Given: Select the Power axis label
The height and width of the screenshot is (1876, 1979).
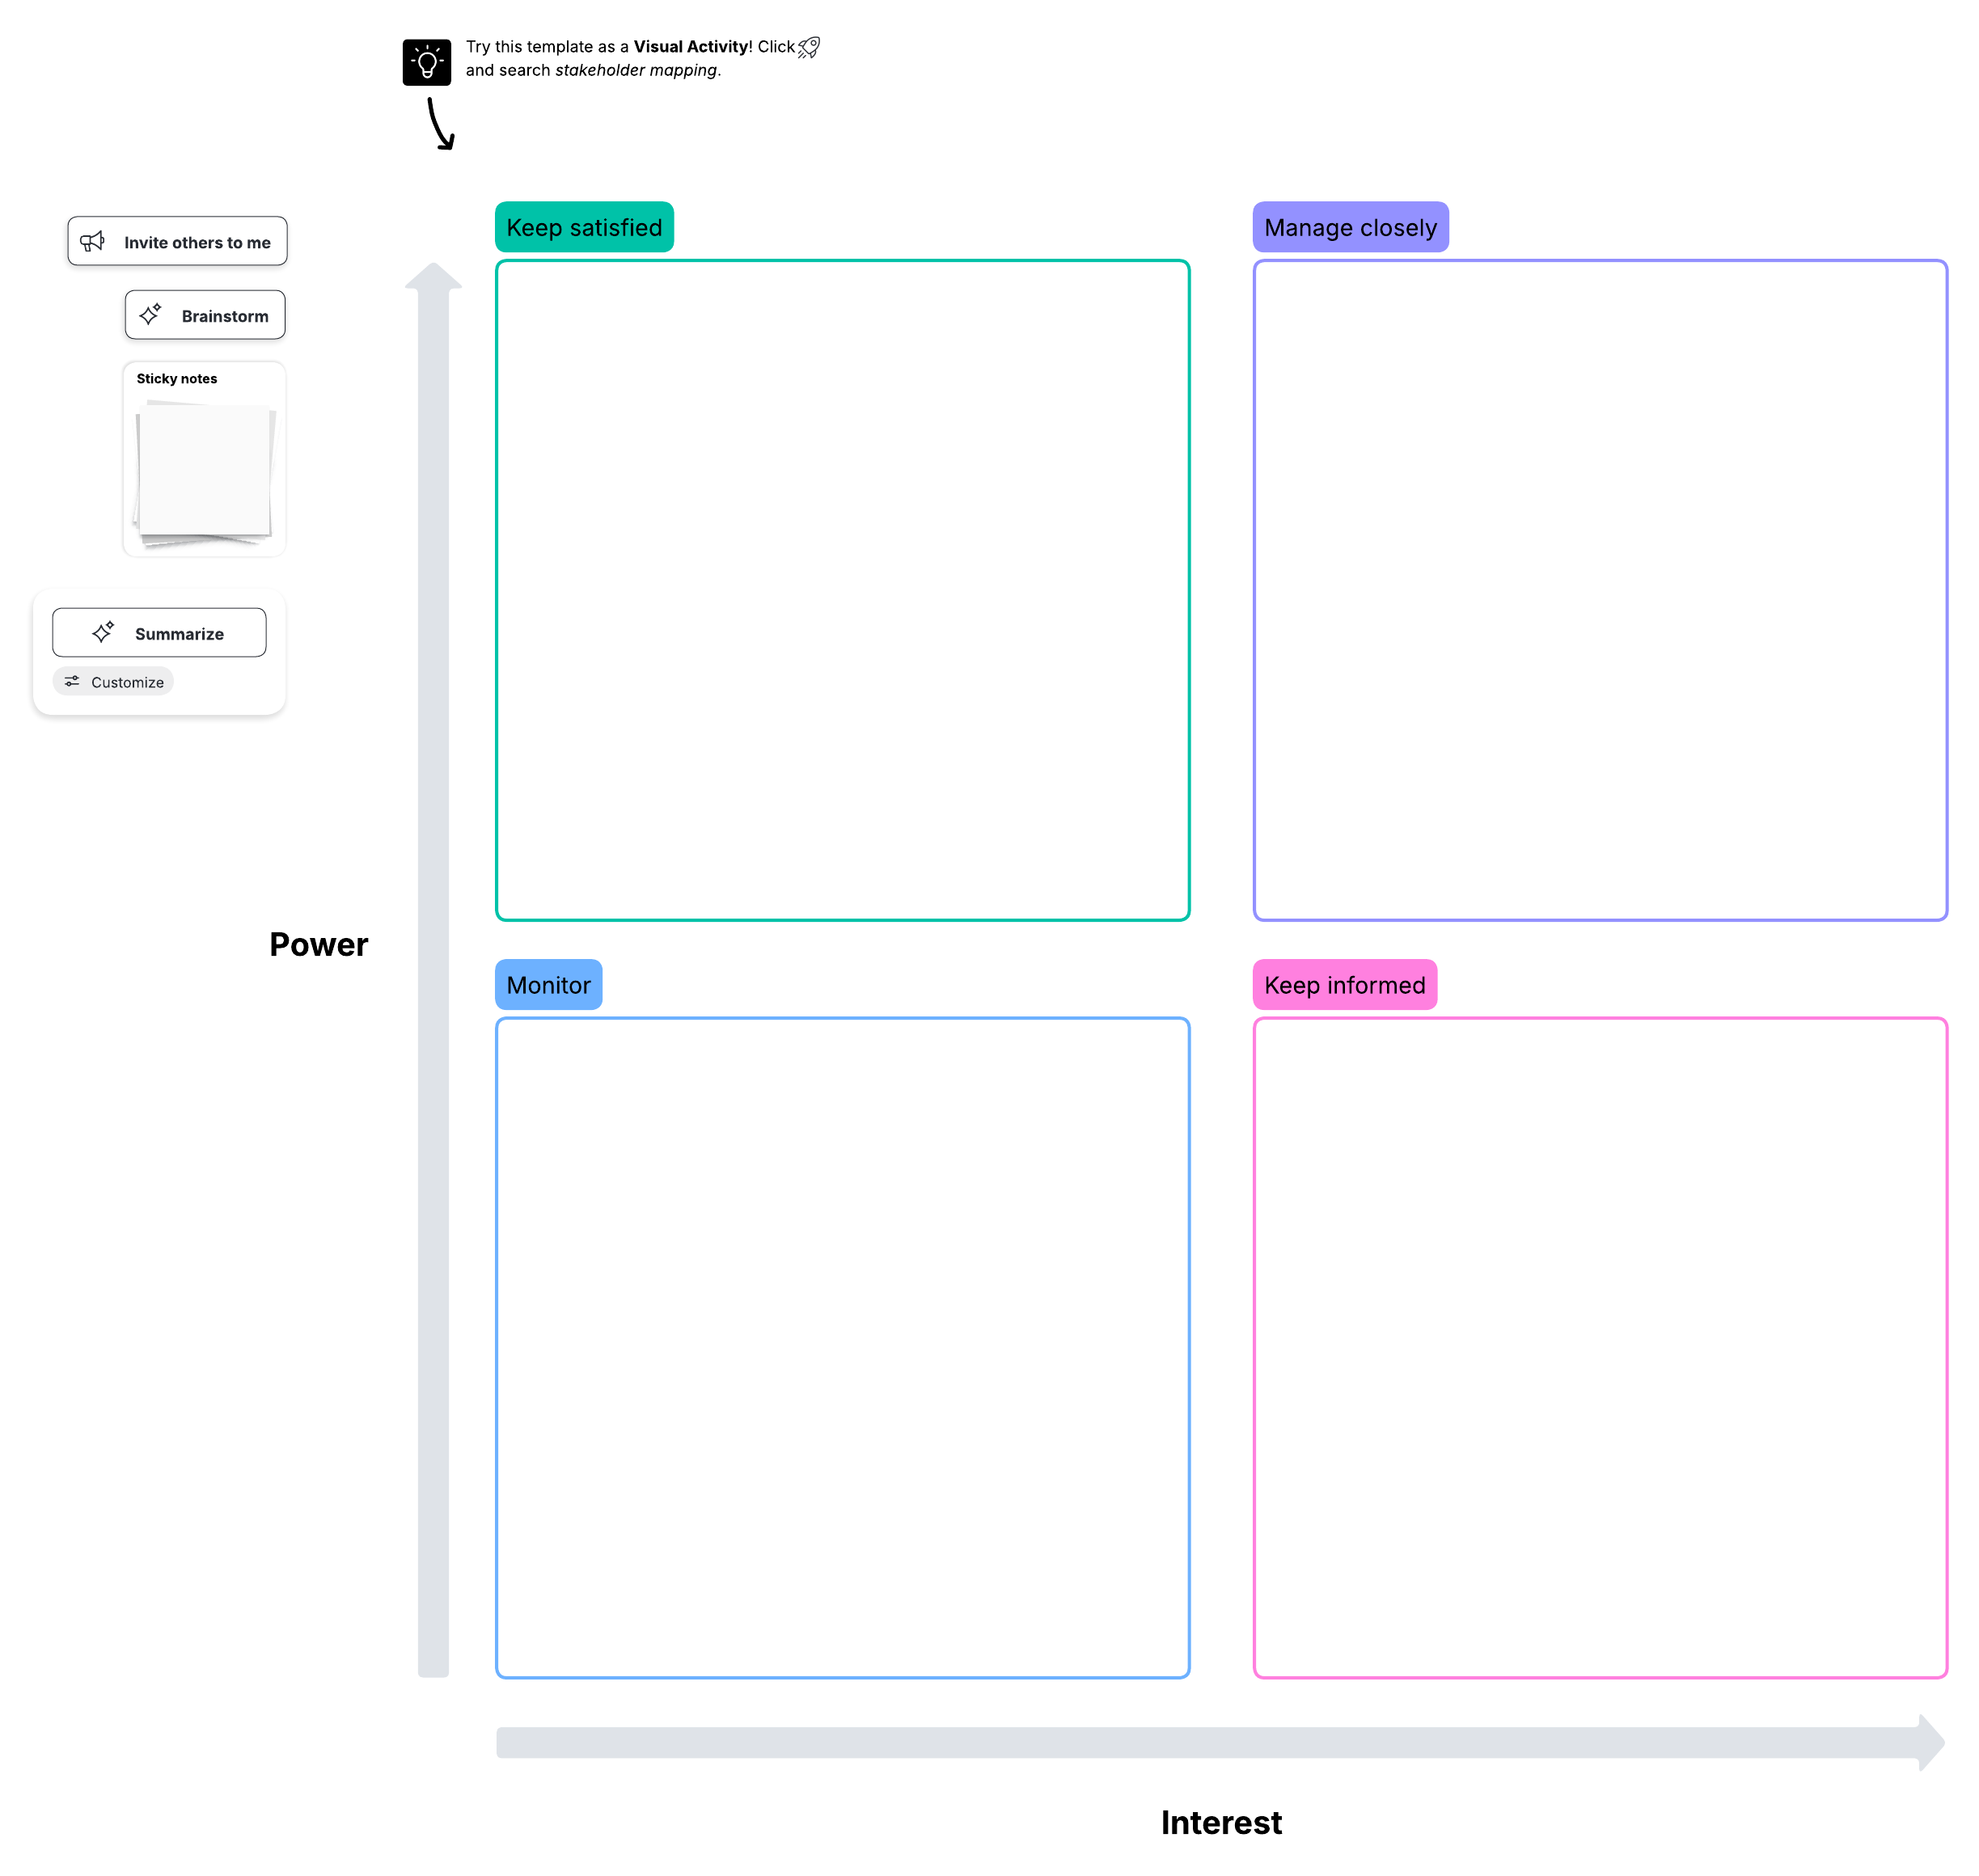Looking at the screenshot, I should coord(318,944).
